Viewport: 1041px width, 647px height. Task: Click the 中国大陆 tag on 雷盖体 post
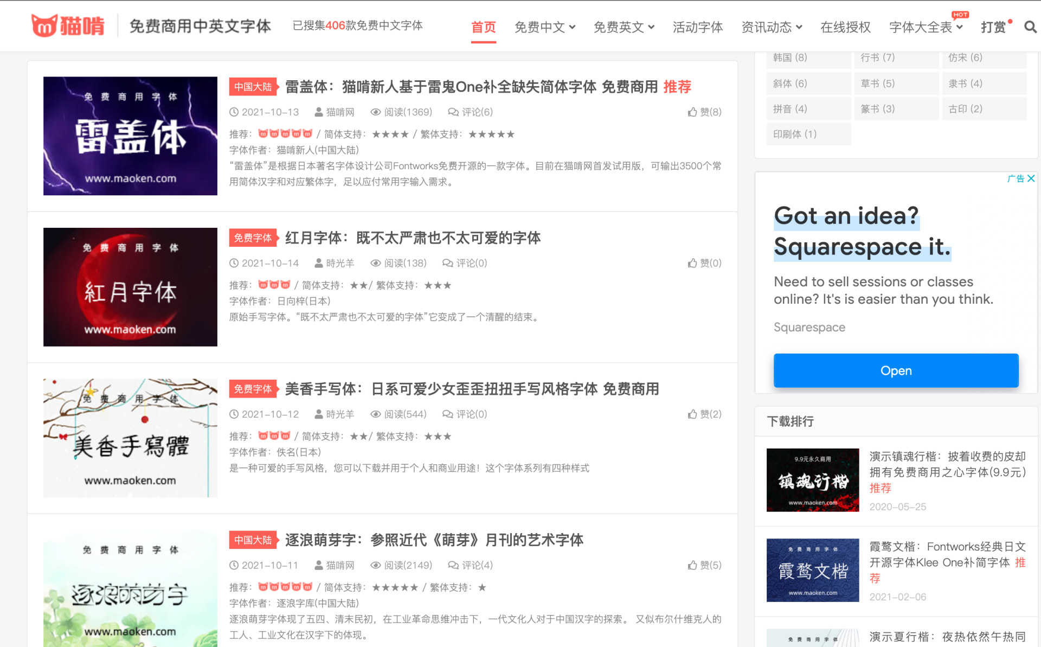click(x=253, y=87)
